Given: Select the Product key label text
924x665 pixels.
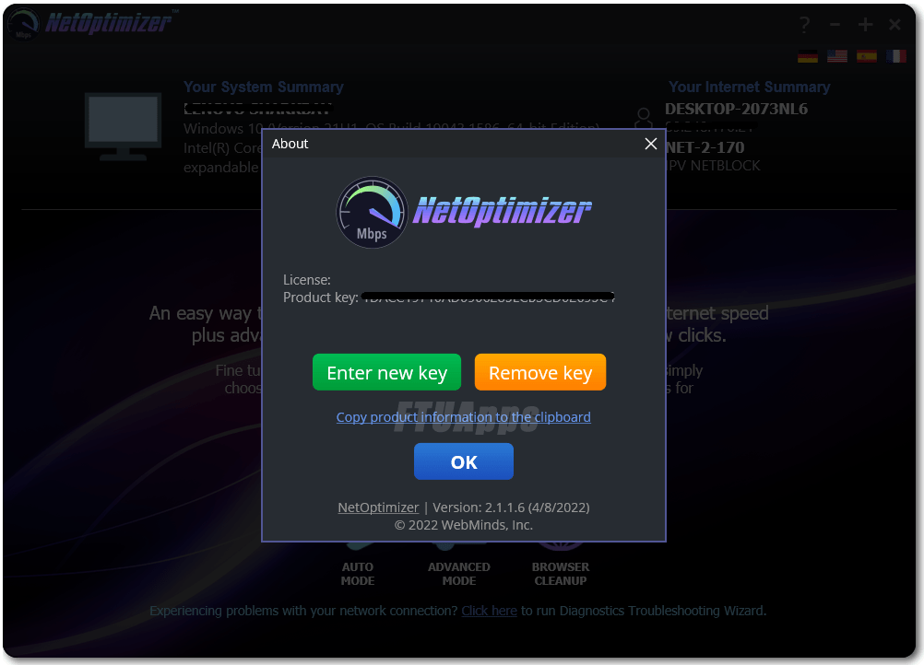Looking at the screenshot, I should pyautogui.click(x=321, y=297).
